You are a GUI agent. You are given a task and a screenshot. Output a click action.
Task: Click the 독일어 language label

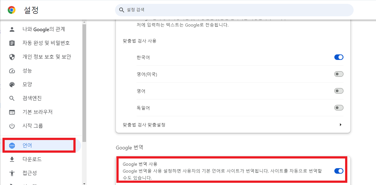(143, 108)
